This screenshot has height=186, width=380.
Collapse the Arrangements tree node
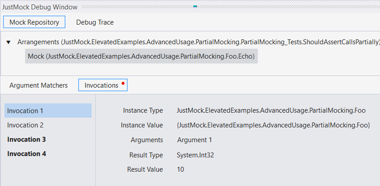click(9, 42)
